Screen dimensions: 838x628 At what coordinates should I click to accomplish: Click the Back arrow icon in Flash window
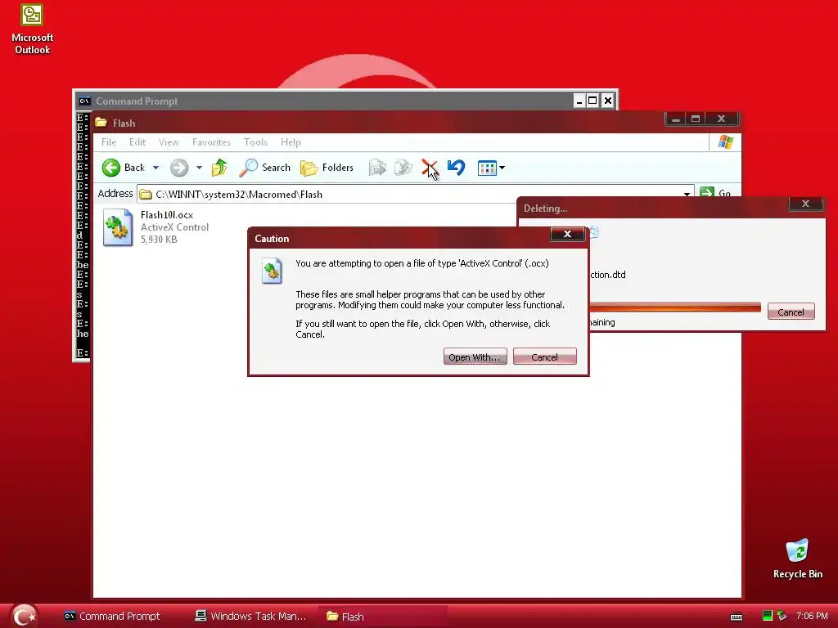point(111,168)
